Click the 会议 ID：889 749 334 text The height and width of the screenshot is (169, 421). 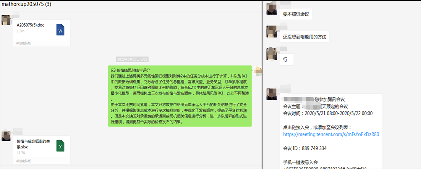point(305,148)
